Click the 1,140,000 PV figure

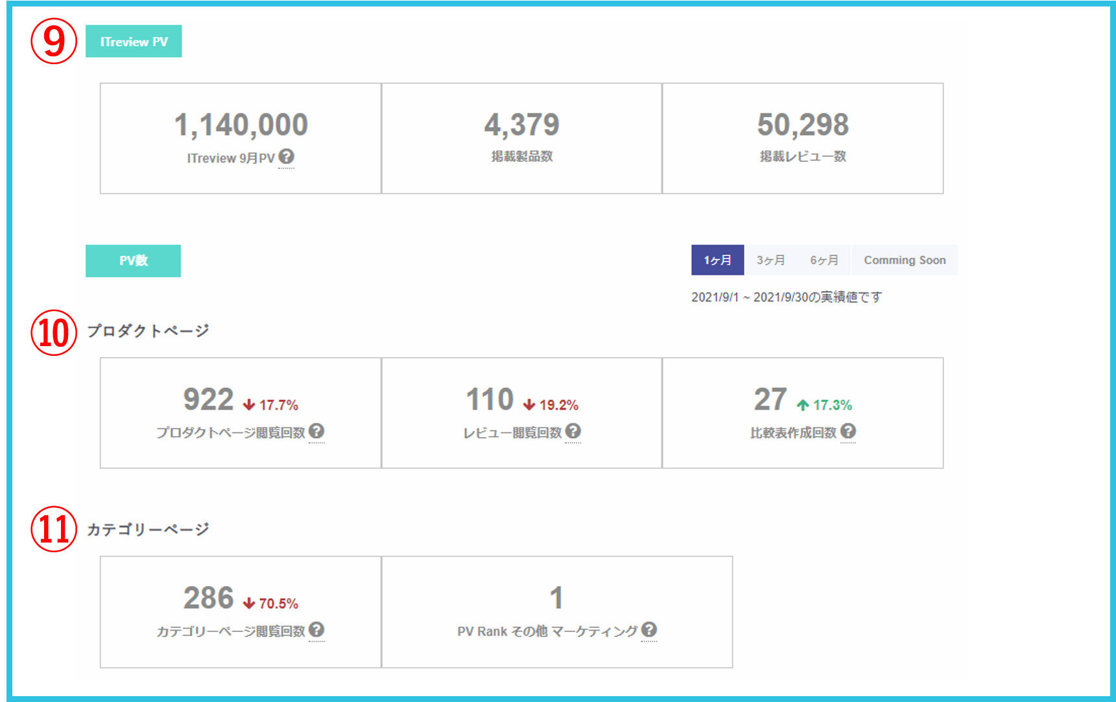coord(241,125)
